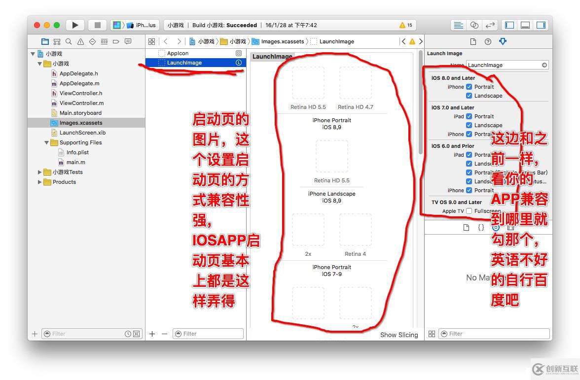This screenshot has width=580, height=380.
Task: Collapse the 小游戏 project root
Action: click(33, 54)
